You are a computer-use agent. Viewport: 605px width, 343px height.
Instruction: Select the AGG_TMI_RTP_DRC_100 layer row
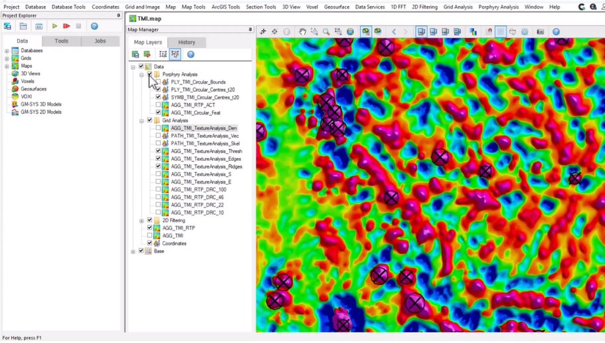pos(199,189)
